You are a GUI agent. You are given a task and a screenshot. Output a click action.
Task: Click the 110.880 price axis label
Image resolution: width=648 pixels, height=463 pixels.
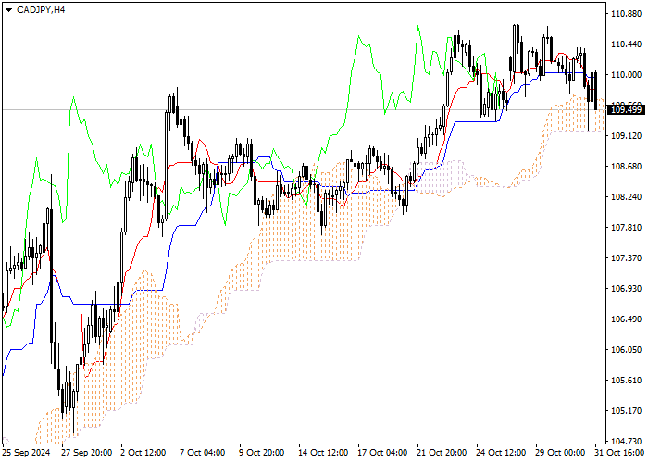pos(626,14)
